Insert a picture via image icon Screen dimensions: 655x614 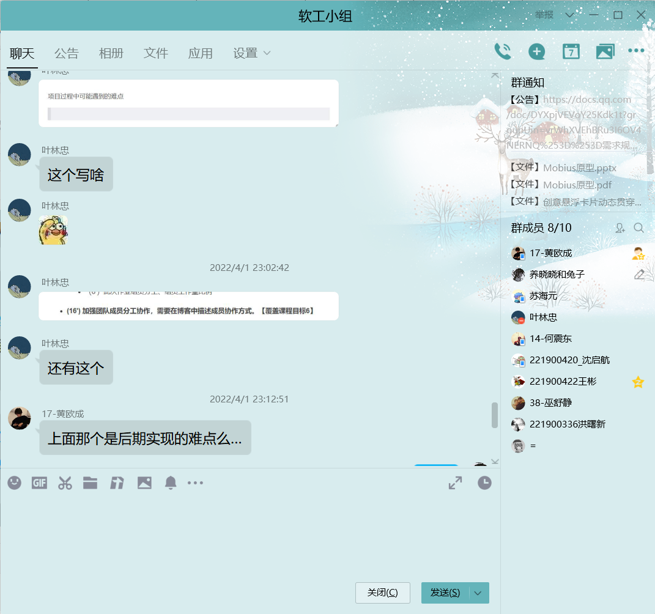point(144,483)
